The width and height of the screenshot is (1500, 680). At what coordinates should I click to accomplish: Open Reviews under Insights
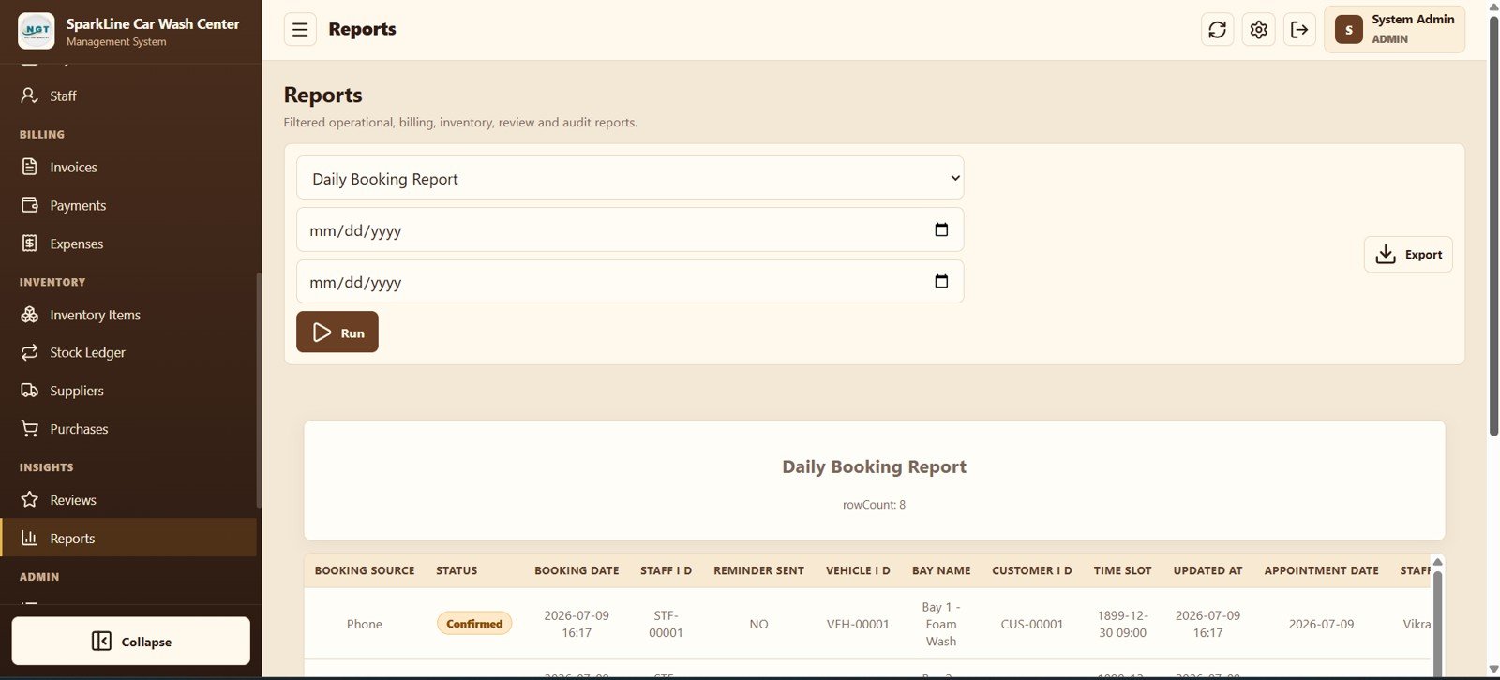(x=128, y=500)
